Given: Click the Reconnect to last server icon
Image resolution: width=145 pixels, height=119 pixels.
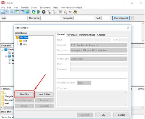Looking at the screenshot, I should click(x=54, y=12).
